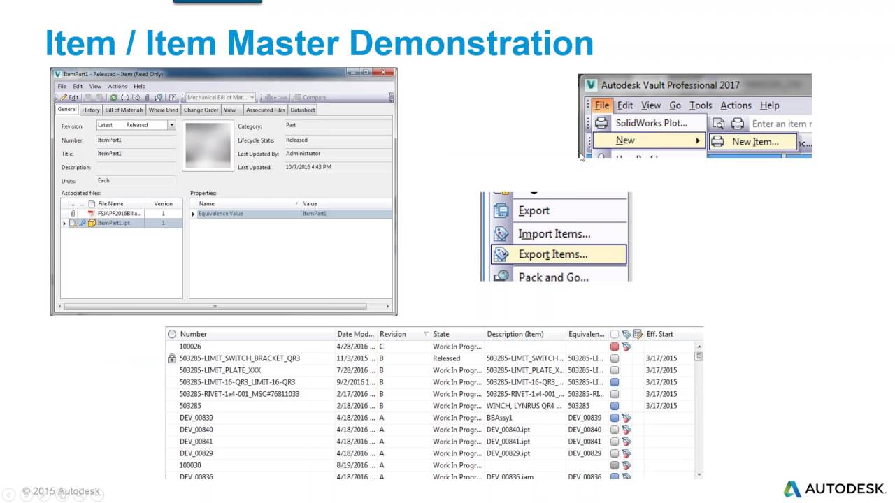Click the icon left of the Help icon
The image size is (895, 503).
pyautogui.click(x=159, y=97)
